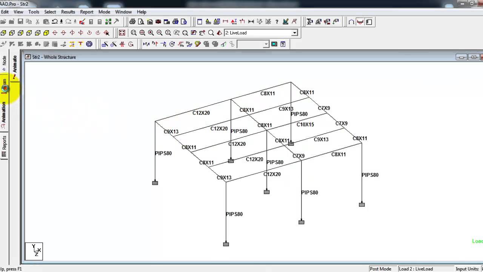Screen dimensions: 483x272
Task: Click the PIPS80 label on far right column
Action: tap(370, 175)
